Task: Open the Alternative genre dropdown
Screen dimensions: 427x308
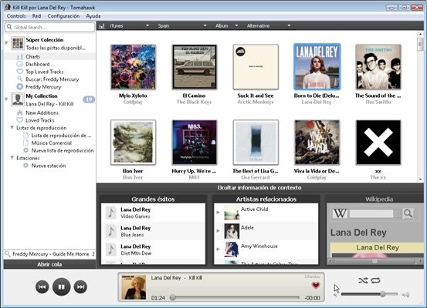Action: [268, 26]
